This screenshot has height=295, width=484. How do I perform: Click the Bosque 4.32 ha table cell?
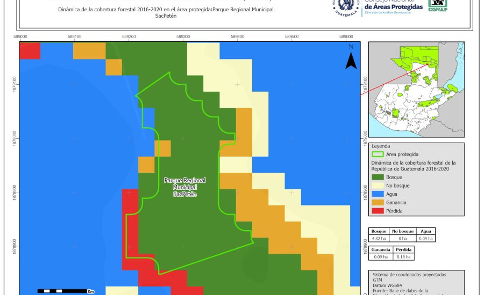click(380, 238)
